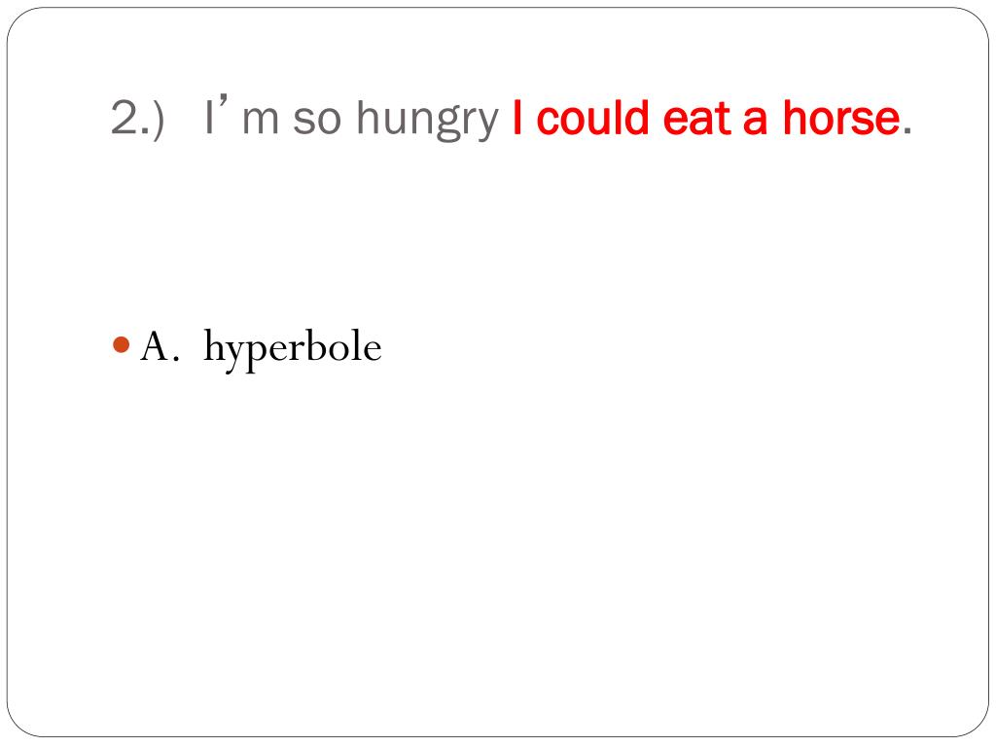This screenshot has width=996, height=747.
Task: Select the question number "2.)"
Action: point(137,118)
